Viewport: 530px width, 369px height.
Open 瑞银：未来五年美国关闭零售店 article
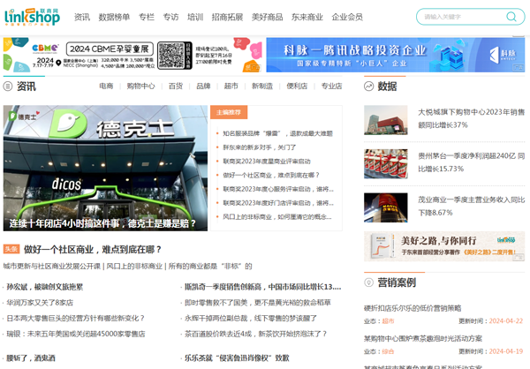click(x=76, y=334)
